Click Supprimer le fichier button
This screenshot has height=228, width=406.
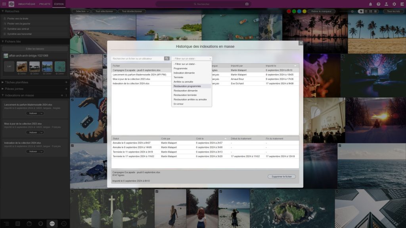(282, 177)
